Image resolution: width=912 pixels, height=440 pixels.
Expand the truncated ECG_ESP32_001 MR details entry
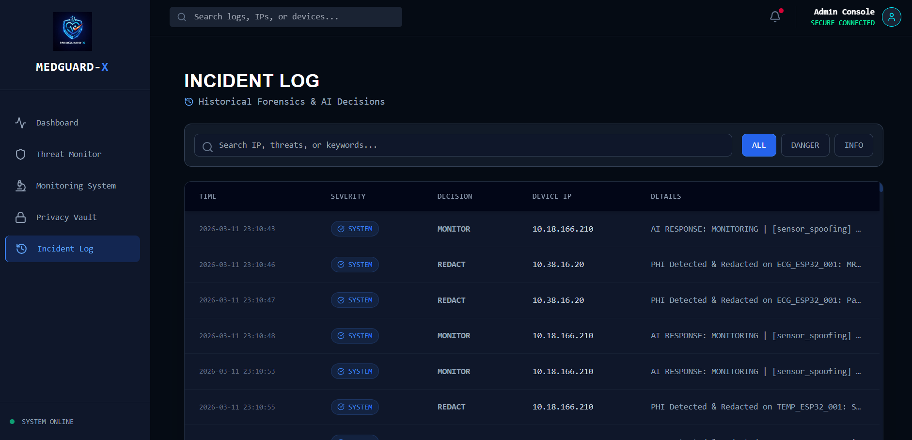[755, 265]
